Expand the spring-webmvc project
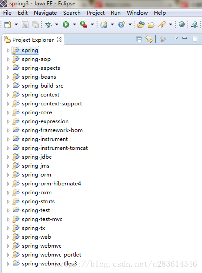 point(8,246)
